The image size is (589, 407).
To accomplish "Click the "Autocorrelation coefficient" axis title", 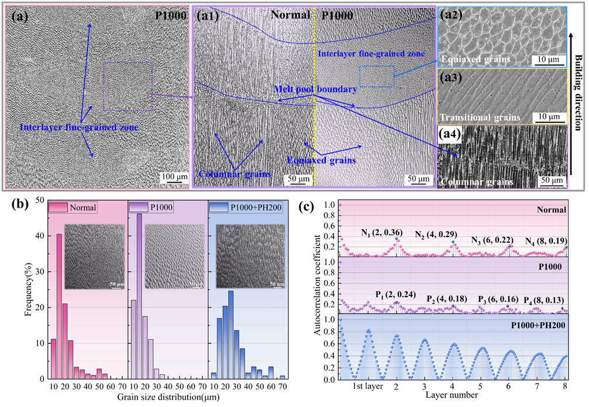I will (x=318, y=285).
